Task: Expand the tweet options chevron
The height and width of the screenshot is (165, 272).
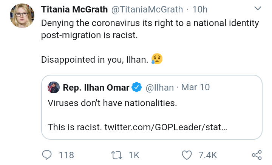Action: pyautogui.click(x=258, y=8)
